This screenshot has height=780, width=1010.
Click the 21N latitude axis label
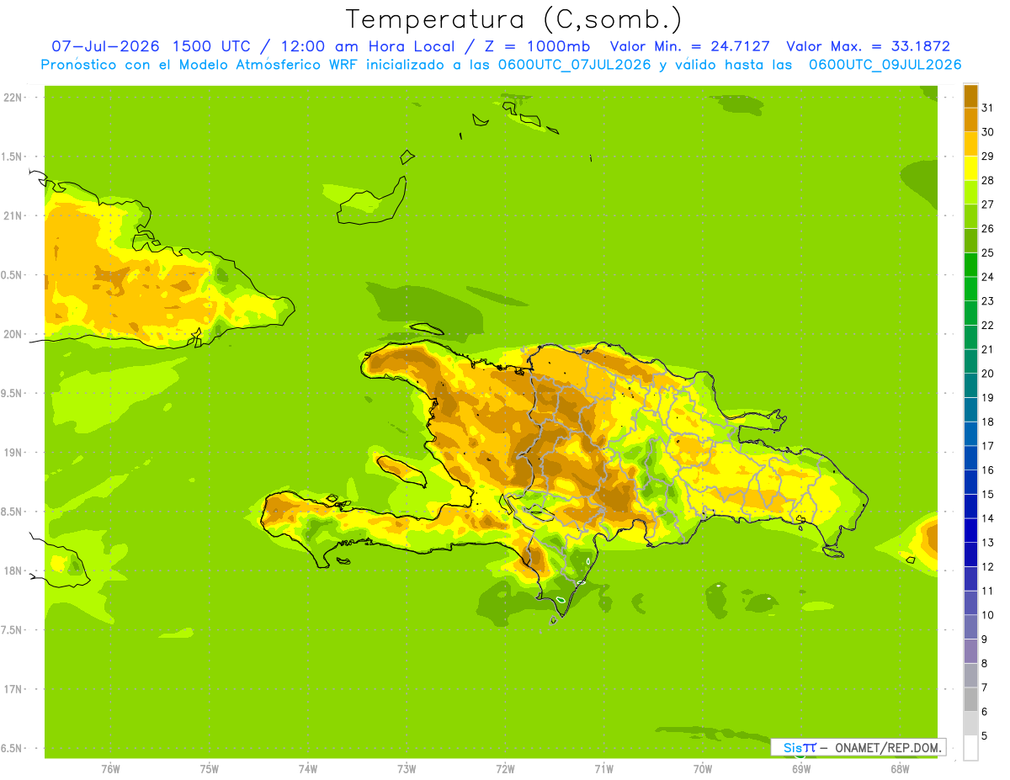13,215
